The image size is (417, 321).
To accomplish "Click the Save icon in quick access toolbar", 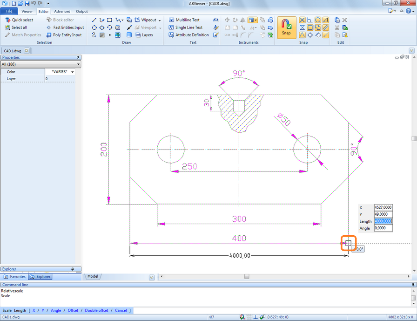I will point(27,3).
